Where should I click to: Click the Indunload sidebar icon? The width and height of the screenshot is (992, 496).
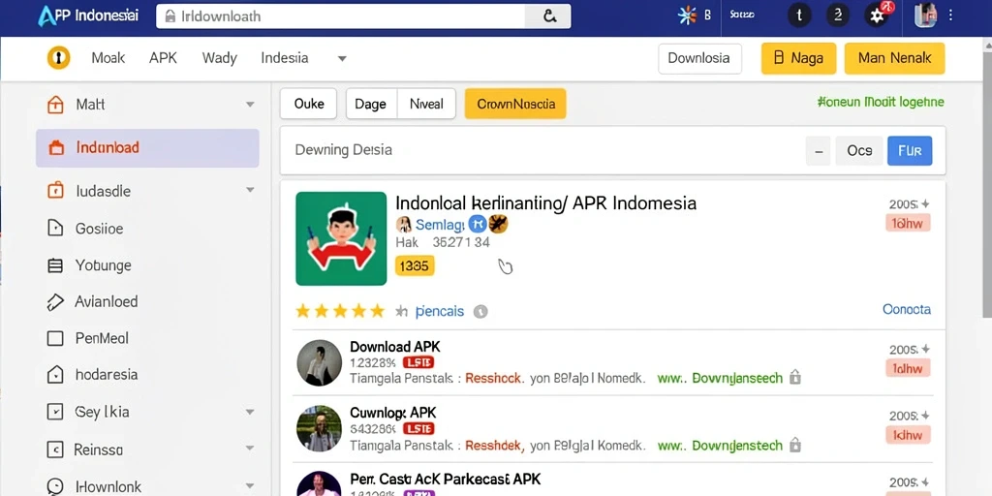[x=56, y=148]
